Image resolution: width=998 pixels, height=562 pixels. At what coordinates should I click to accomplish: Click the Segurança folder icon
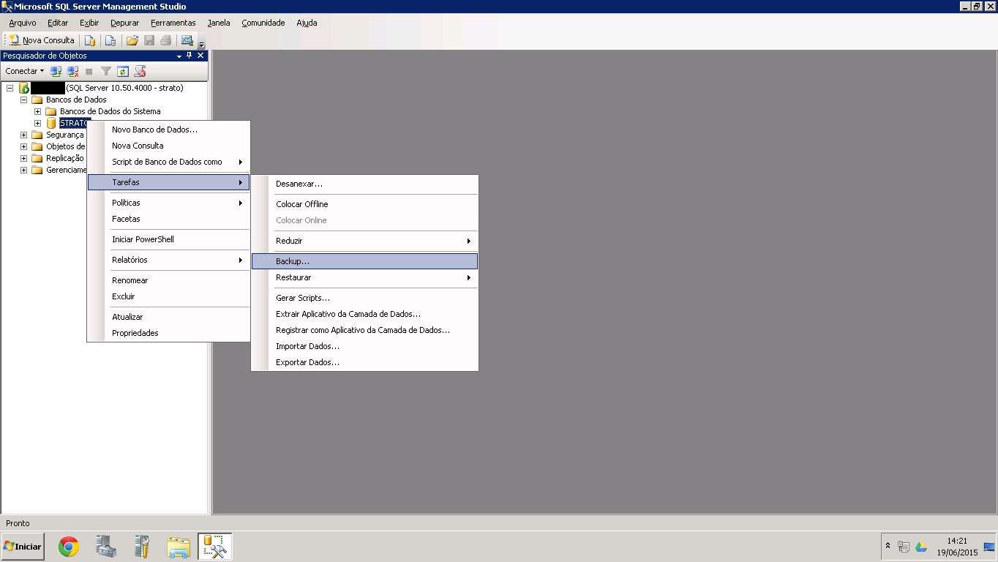point(37,135)
